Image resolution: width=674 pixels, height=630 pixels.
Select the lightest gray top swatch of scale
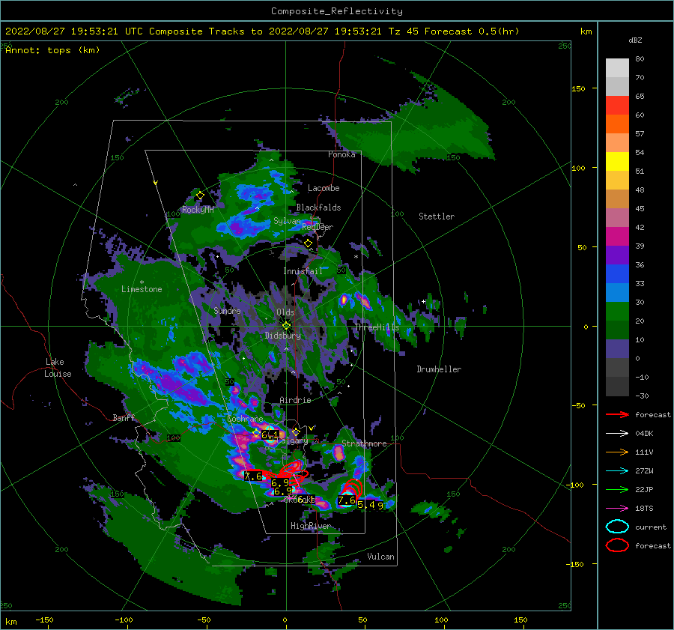click(617, 68)
